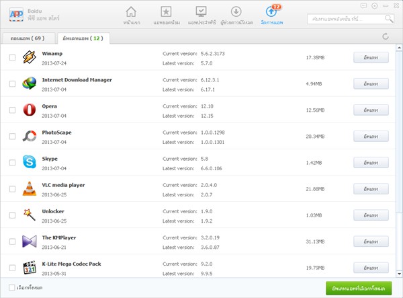Tick the Opera checkbox

[x=12, y=110]
